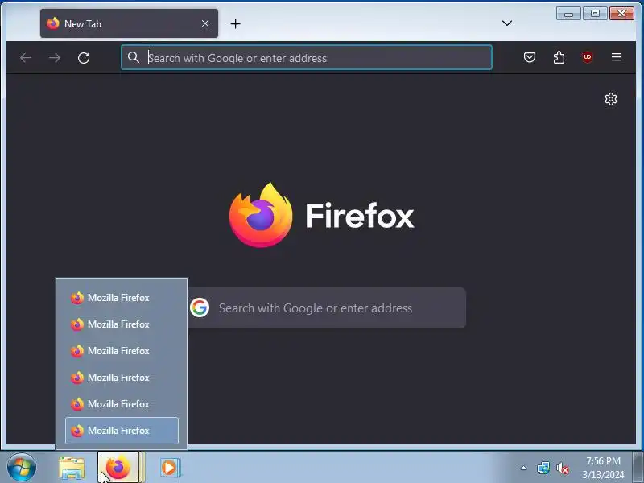644x483 pixels.
Task: Focus the center Google search box
Action: (327, 308)
